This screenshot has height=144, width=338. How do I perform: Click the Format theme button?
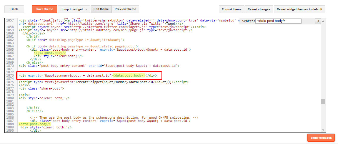(x=232, y=9)
